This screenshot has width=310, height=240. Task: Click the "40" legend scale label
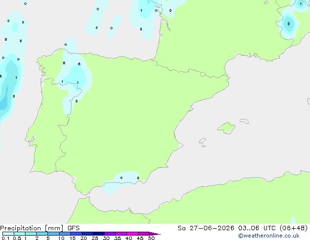(x=129, y=238)
